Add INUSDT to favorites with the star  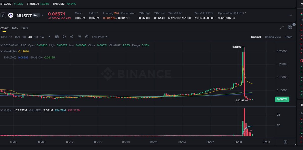[x=3, y=15]
